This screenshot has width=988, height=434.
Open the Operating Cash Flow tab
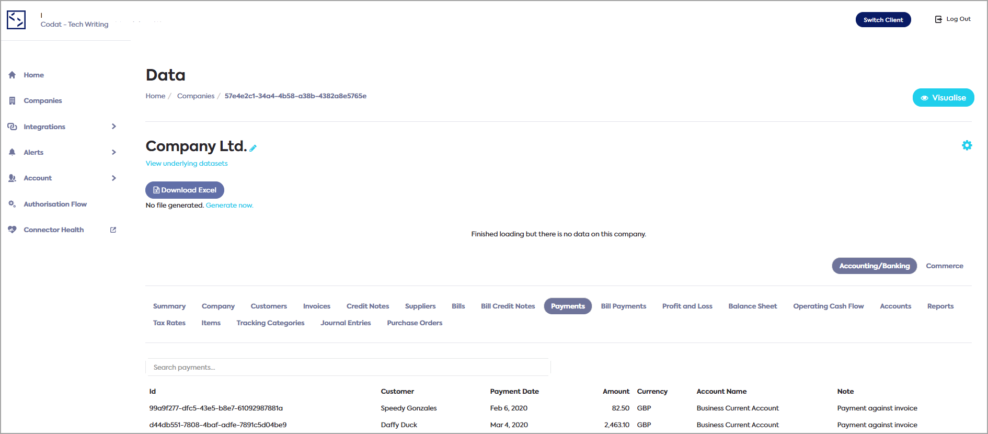[829, 306]
